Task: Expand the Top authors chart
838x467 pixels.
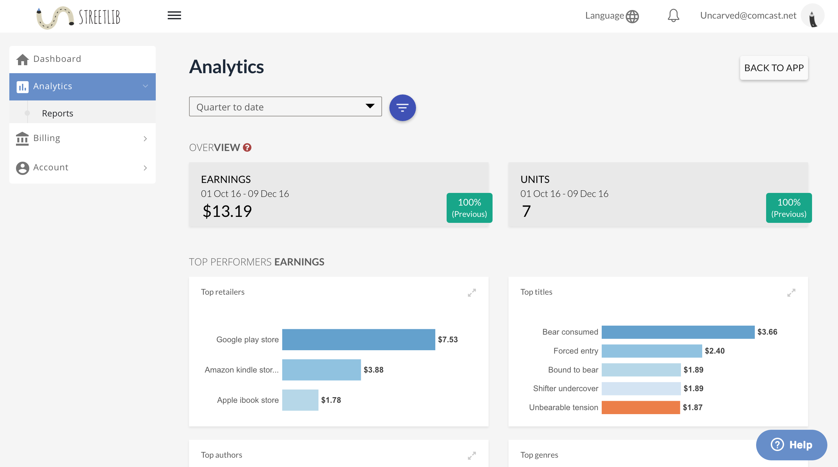Action: click(472, 456)
